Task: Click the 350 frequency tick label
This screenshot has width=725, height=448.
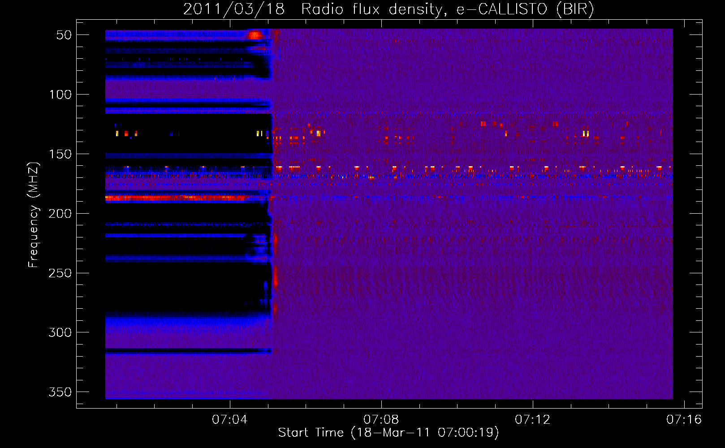Action: tap(60, 392)
